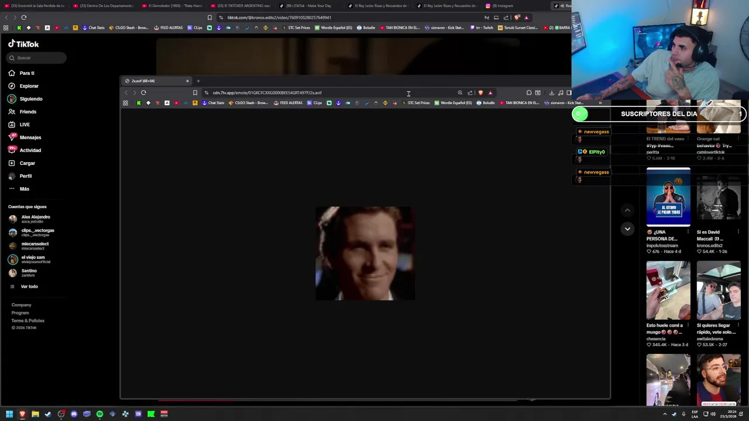The width and height of the screenshot is (749, 421).
Task: Click Windows Start button on taskbar
Action: click(x=9, y=414)
